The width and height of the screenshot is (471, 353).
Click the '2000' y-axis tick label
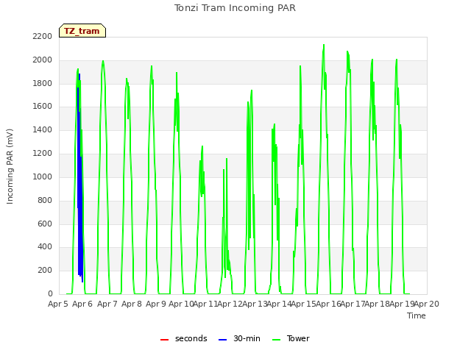tap(43, 60)
